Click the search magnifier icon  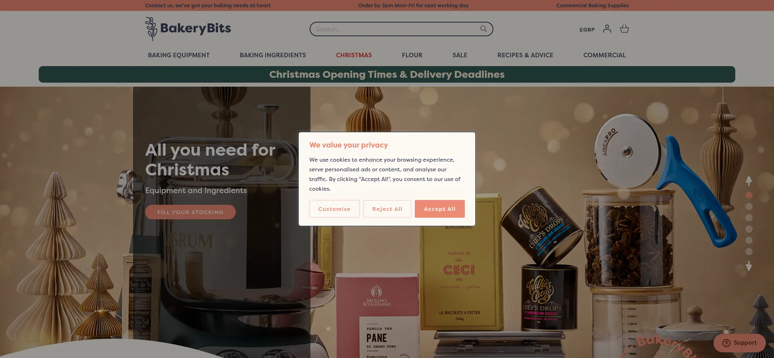click(x=483, y=29)
